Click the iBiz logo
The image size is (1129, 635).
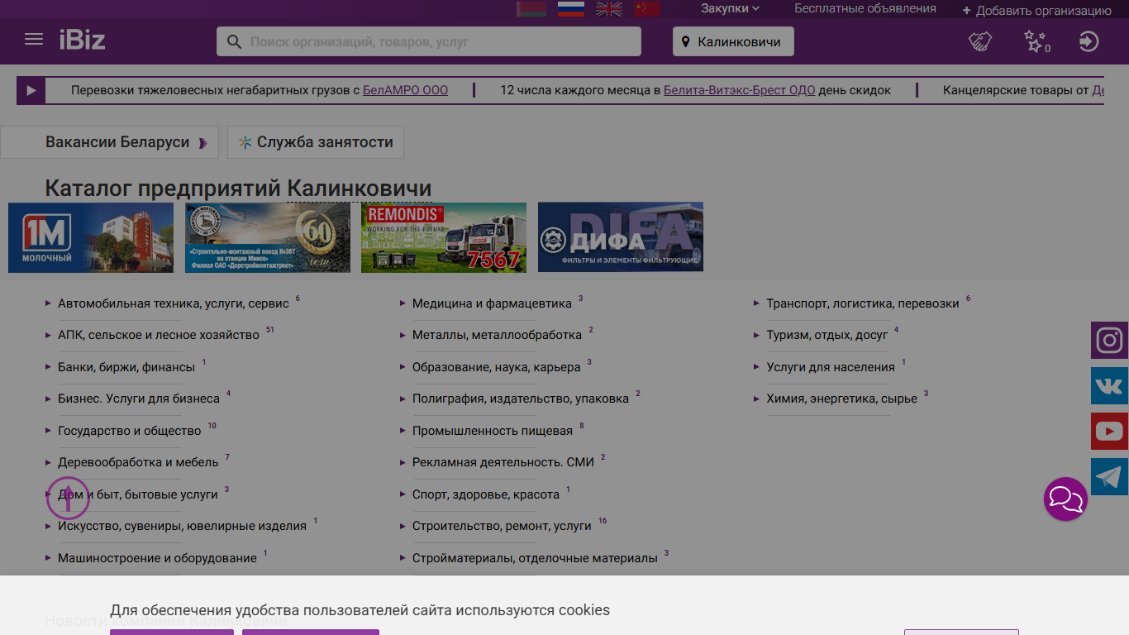[82, 40]
